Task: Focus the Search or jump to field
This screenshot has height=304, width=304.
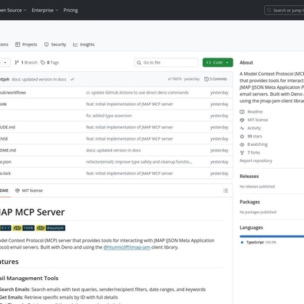Action: [284, 11]
